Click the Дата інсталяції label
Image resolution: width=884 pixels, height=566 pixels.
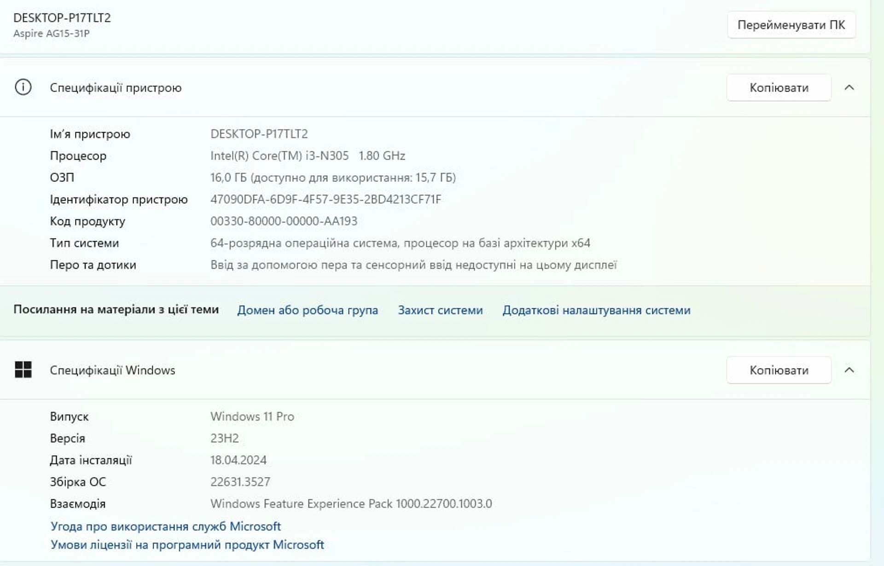tap(91, 460)
